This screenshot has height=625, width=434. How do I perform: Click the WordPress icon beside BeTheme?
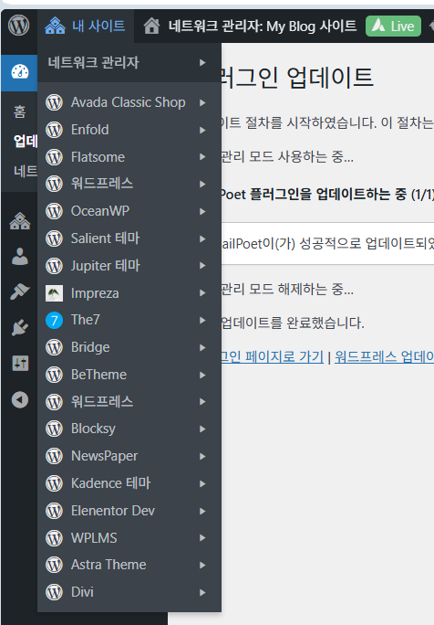(x=54, y=375)
